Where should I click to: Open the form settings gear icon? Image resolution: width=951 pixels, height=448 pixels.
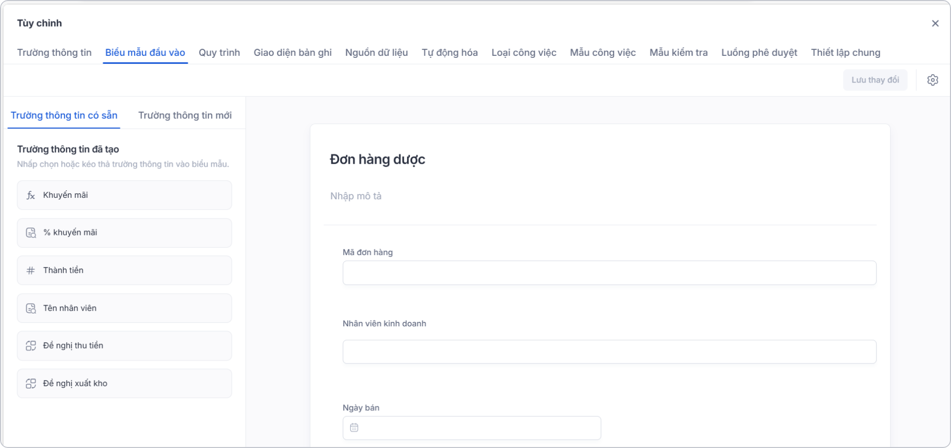(x=933, y=80)
